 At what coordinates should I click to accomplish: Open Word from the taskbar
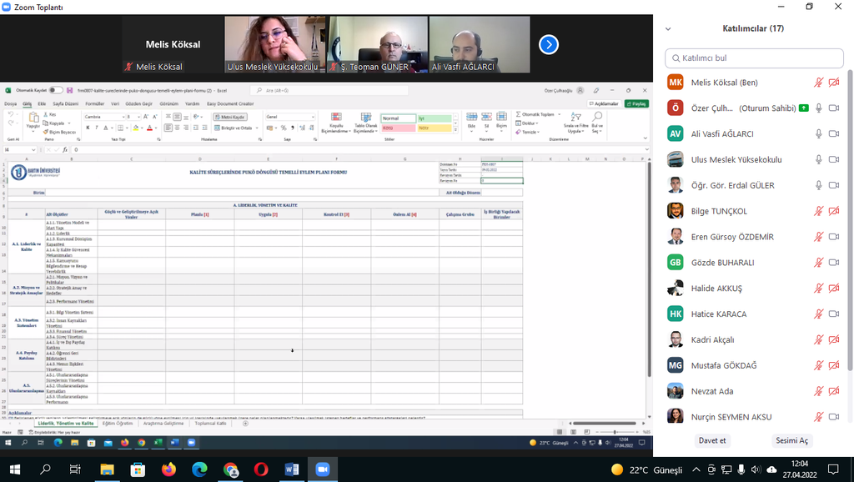pos(292,469)
